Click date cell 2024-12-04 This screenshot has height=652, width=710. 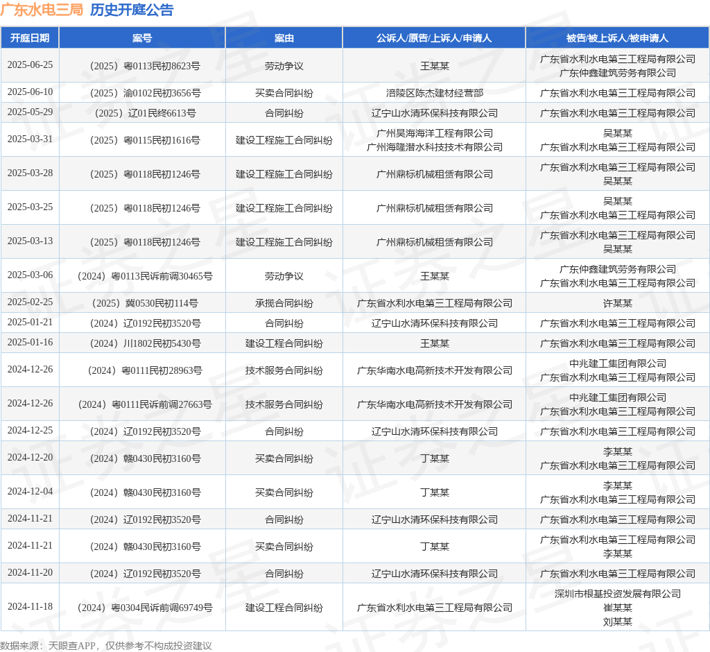[x=30, y=492]
